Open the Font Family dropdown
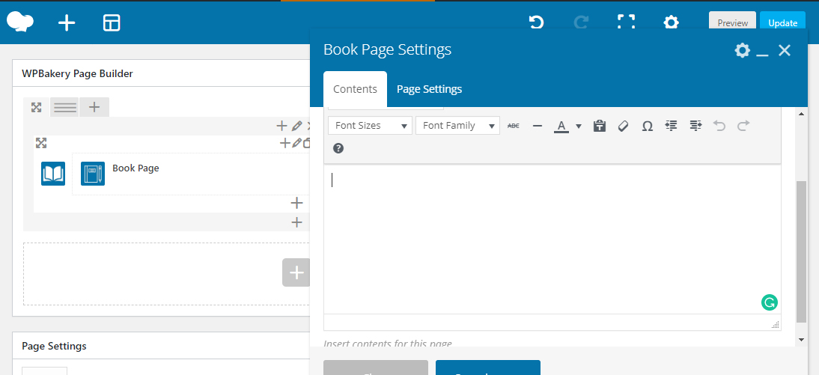This screenshot has width=819, height=375. tap(457, 125)
